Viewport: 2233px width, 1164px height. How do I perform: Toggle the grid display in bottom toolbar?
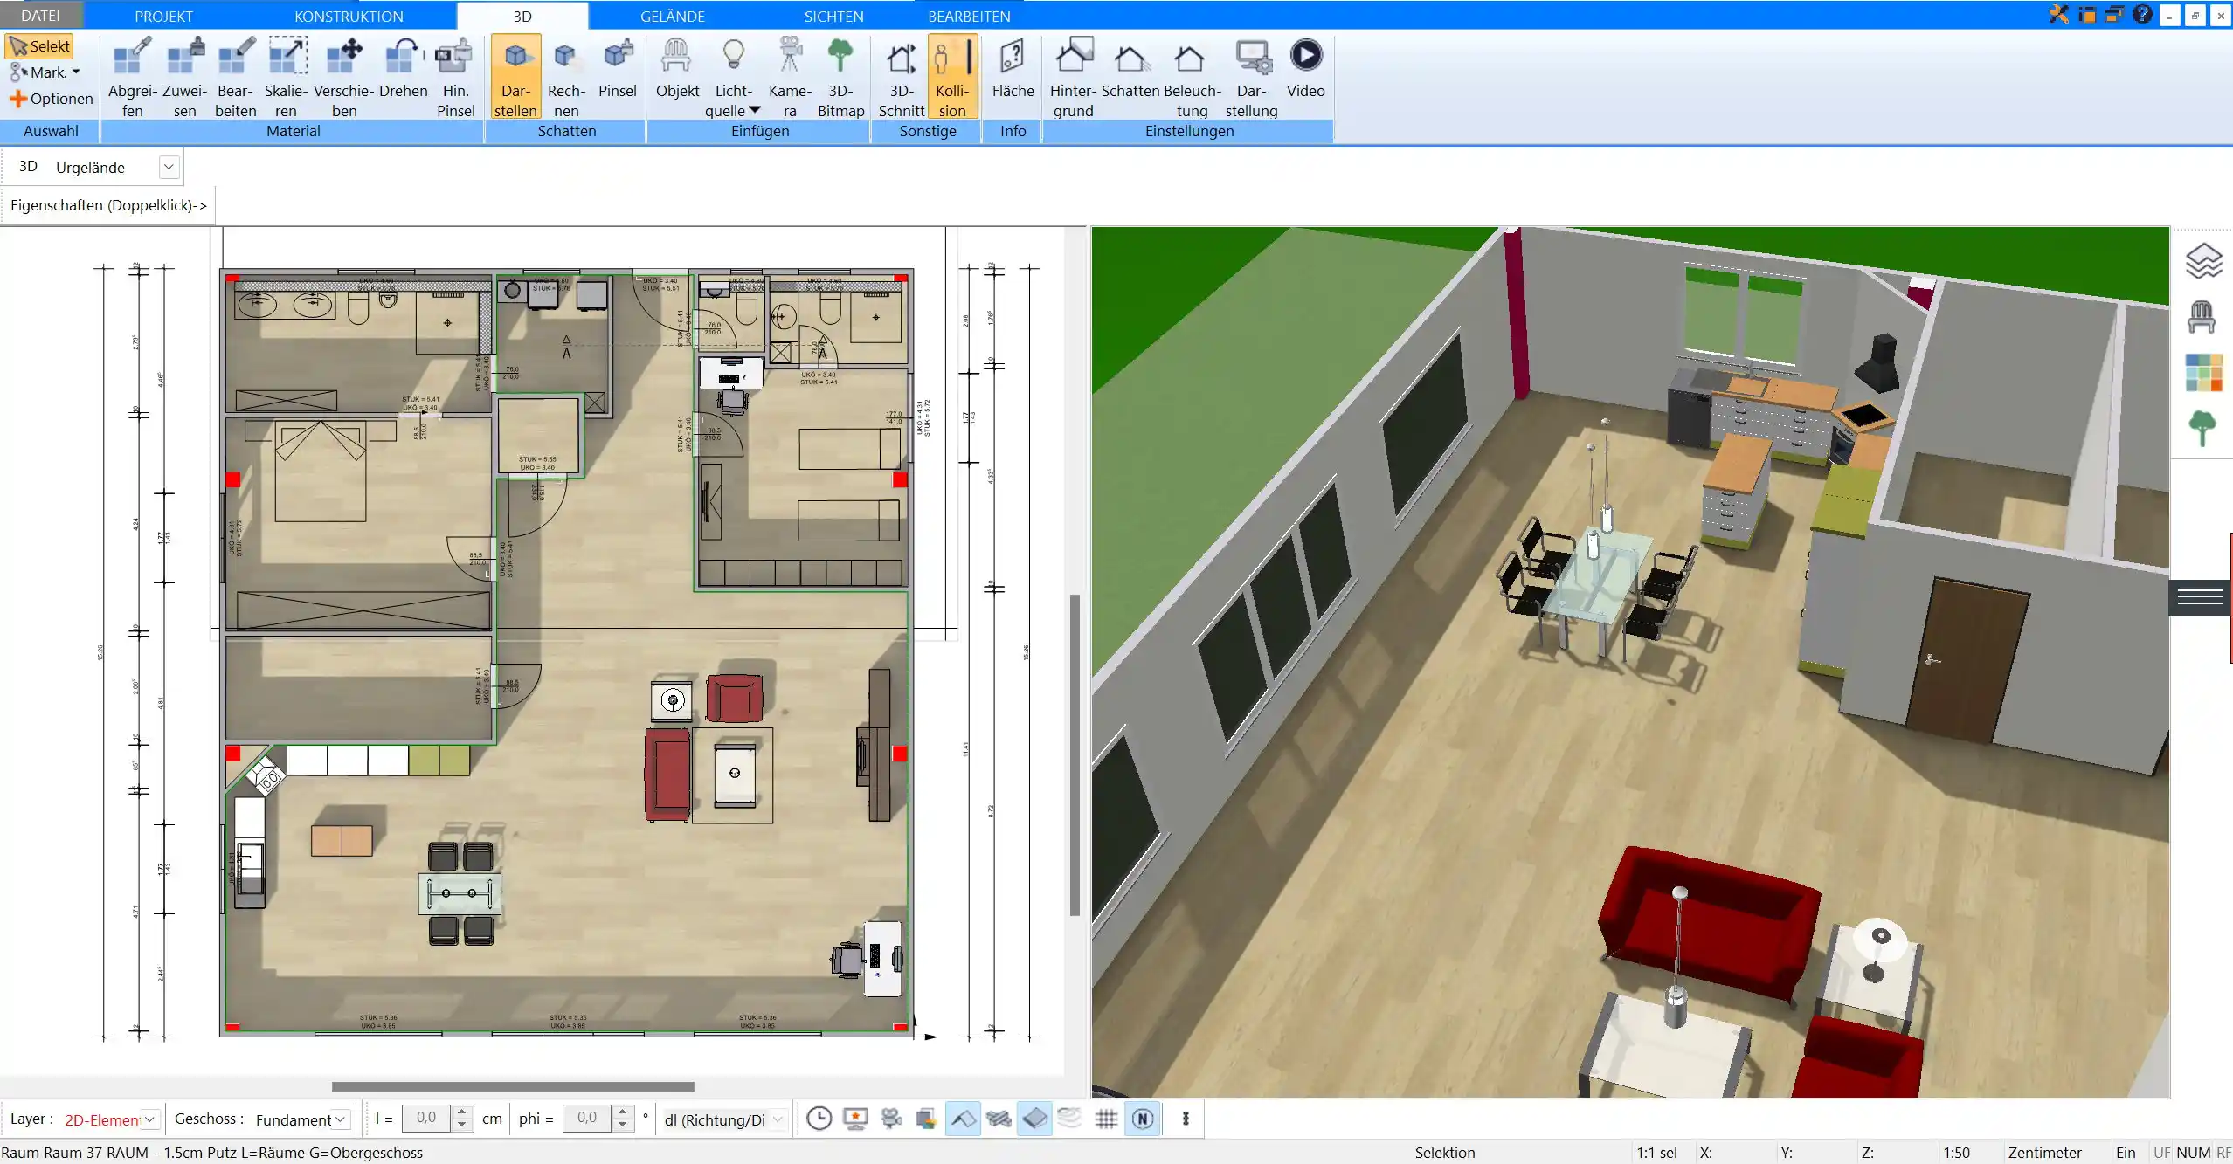click(x=1106, y=1119)
